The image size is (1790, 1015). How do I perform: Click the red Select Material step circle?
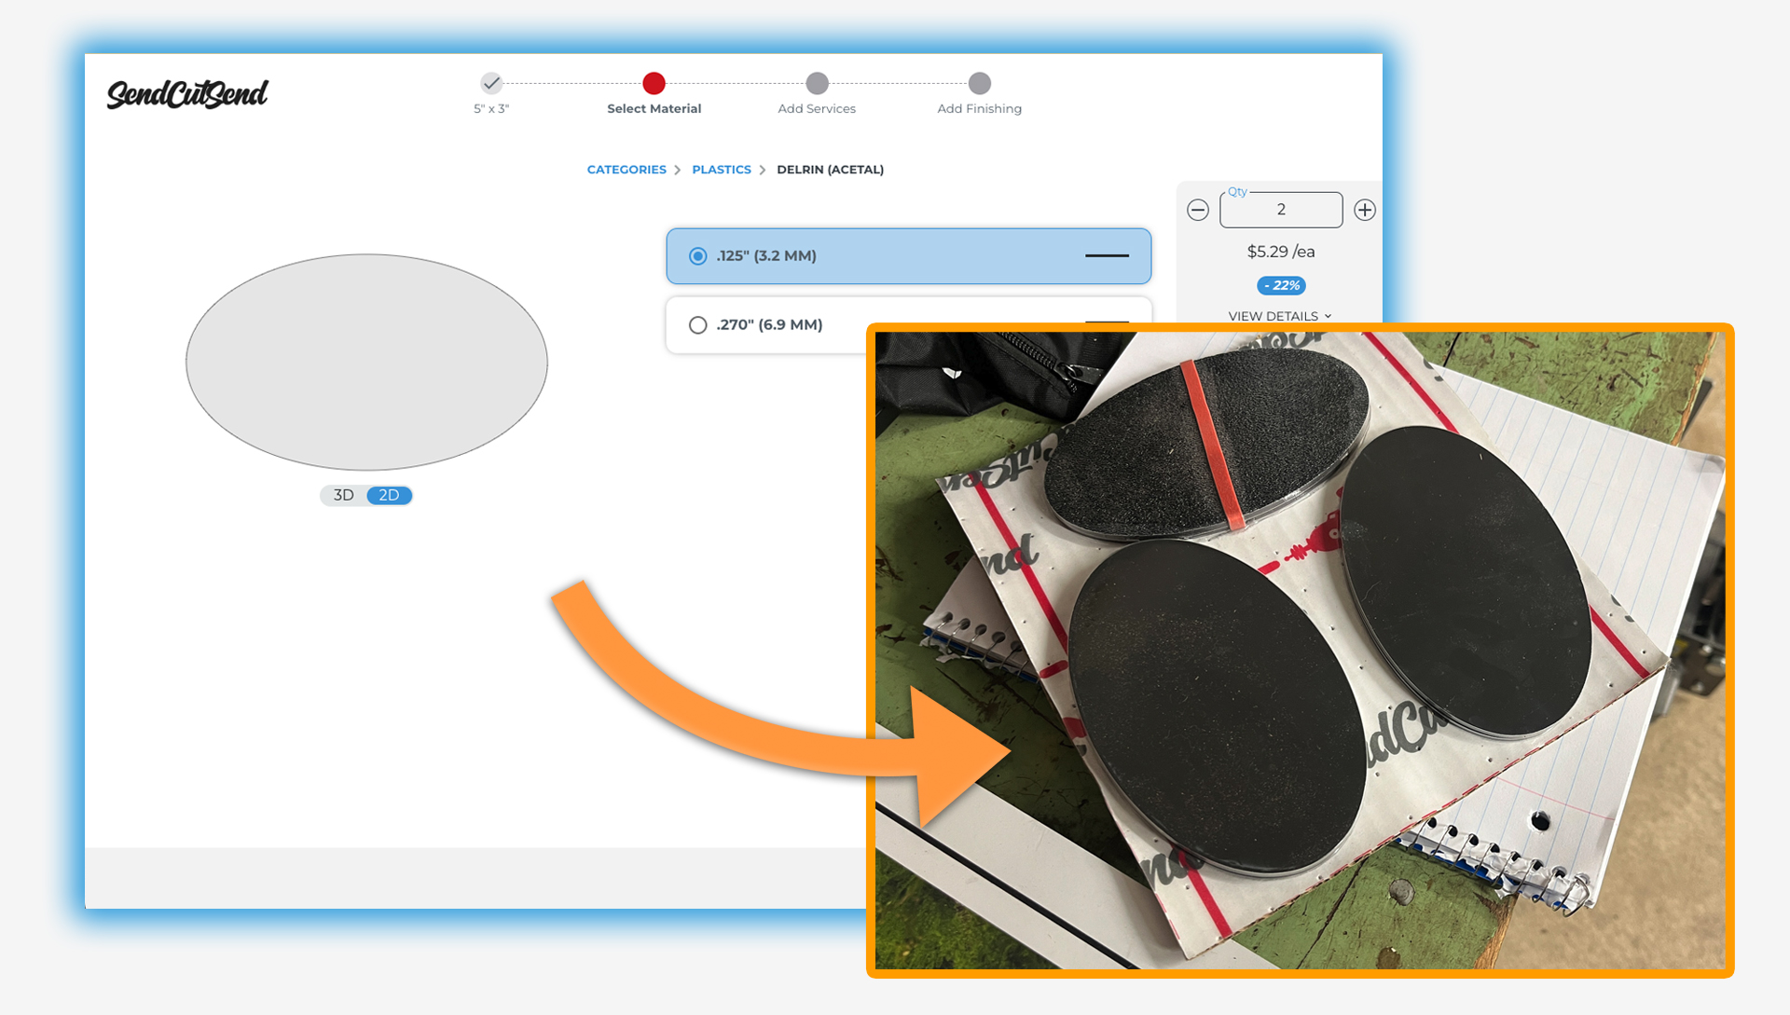[x=654, y=83]
